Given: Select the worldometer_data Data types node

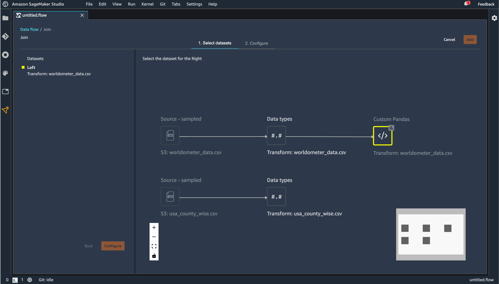Looking at the screenshot, I should point(276,136).
